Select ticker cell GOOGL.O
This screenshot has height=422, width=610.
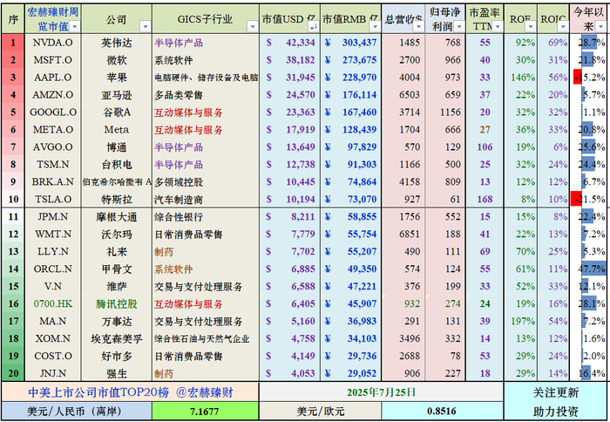click(53, 112)
